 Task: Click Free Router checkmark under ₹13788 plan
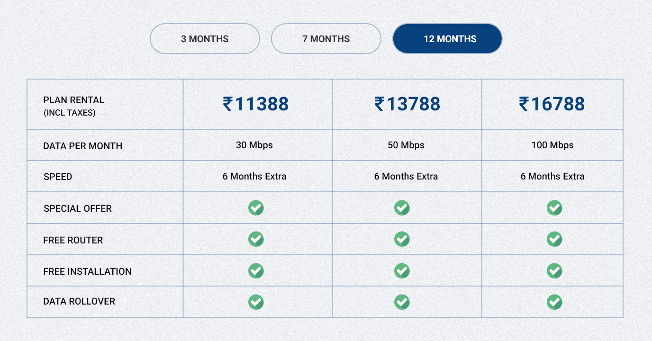[402, 239]
